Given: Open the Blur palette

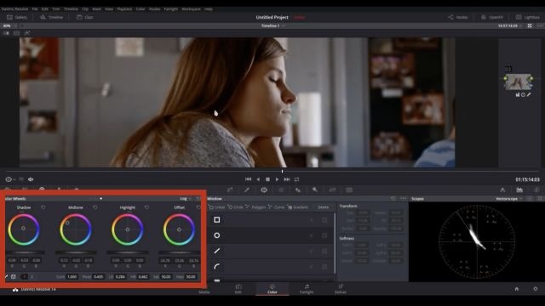Looking at the screenshot, I should pyautogui.click(x=298, y=190).
